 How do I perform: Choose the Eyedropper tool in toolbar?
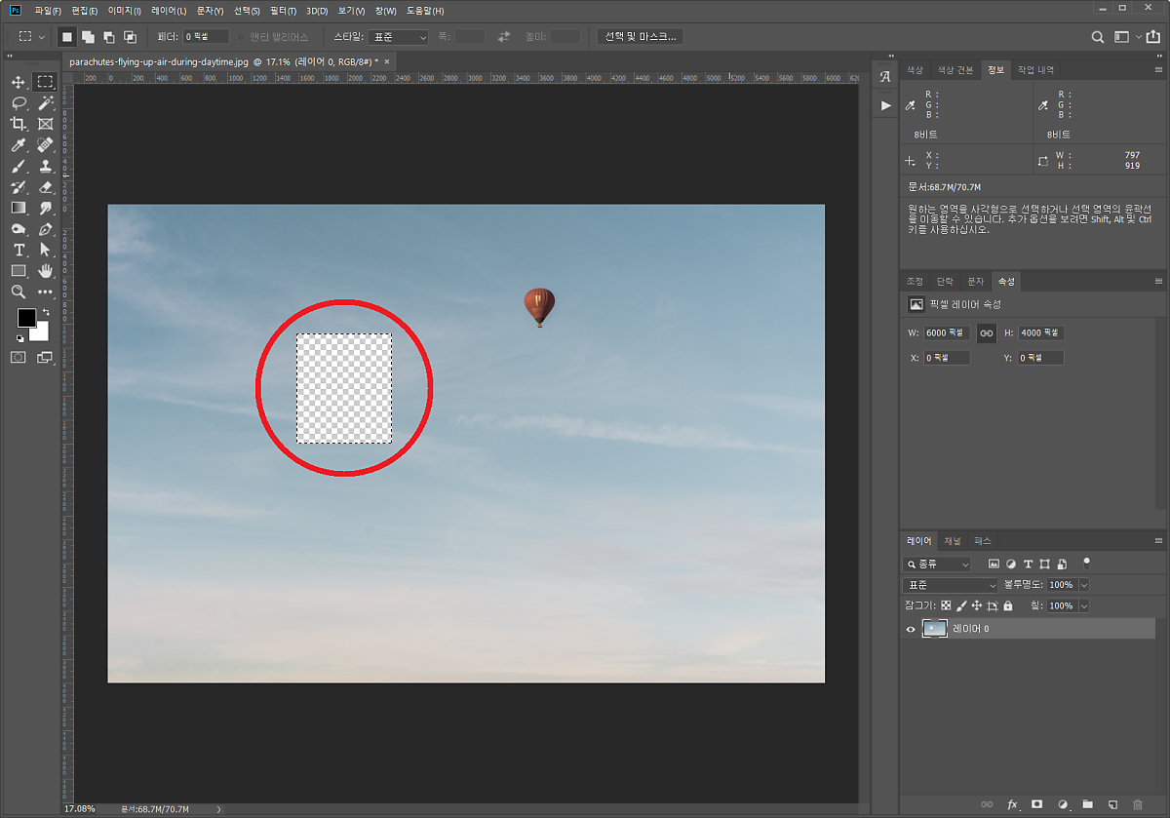coord(19,145)
